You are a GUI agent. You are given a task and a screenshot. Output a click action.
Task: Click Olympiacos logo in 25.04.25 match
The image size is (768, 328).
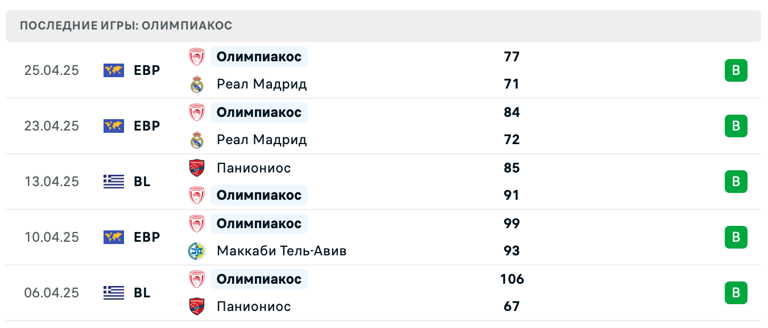[x=197, y=57]
